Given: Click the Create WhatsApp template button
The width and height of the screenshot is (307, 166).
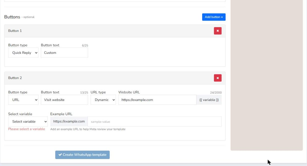Looking at the screenshot, I should (82, 155).
